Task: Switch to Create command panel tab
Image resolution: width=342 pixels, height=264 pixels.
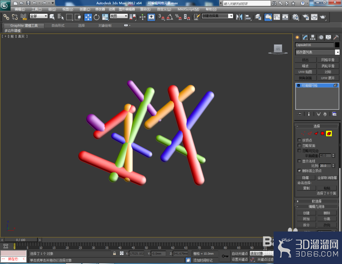Action: pos(297,37)
